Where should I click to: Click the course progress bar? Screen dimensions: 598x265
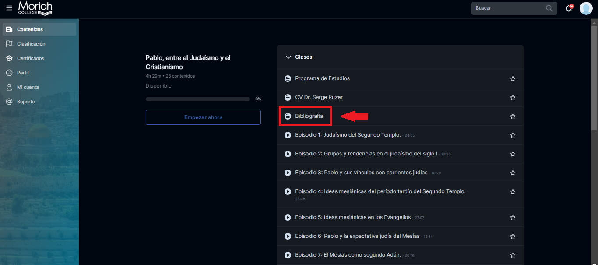(x=197, y=99)
